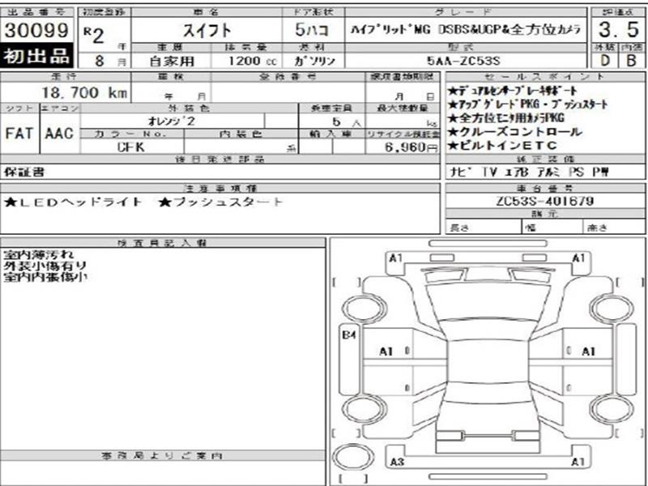Screen dimensions: 648x486
Task: Click the front-left wheel circle in car diagram
Action: pyautogui.click(x=358, y=308)
